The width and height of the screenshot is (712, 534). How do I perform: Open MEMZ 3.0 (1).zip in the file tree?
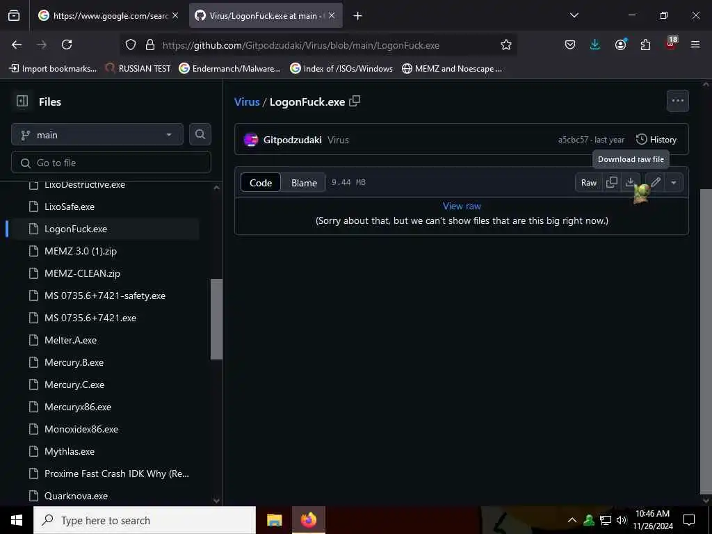pyautogui.click(x=81, y=251)
